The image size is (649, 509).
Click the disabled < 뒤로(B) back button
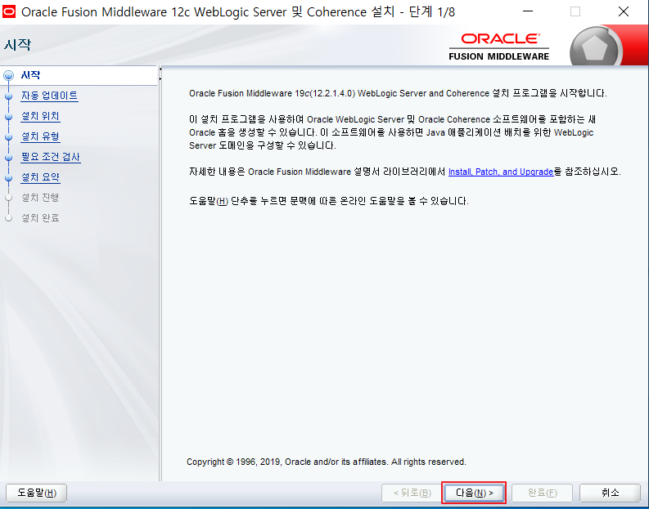412,493
